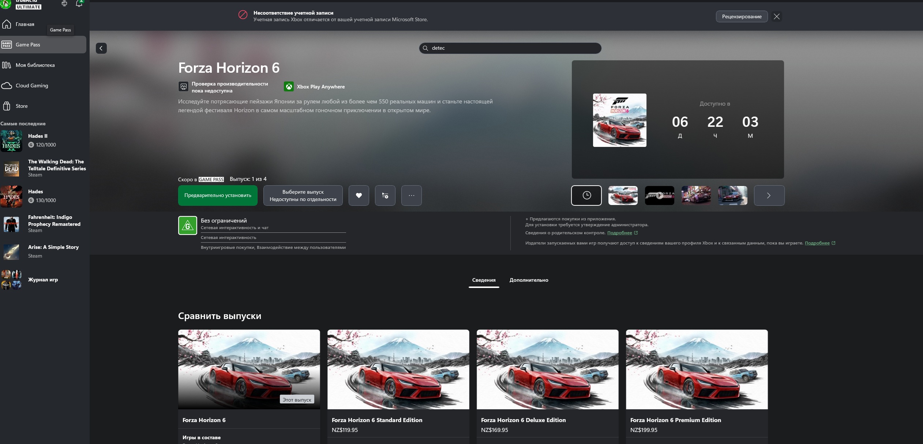The image size is (923, 444).
Task: Click the NZ$199.95 price
Action: (x=644, y=430)
